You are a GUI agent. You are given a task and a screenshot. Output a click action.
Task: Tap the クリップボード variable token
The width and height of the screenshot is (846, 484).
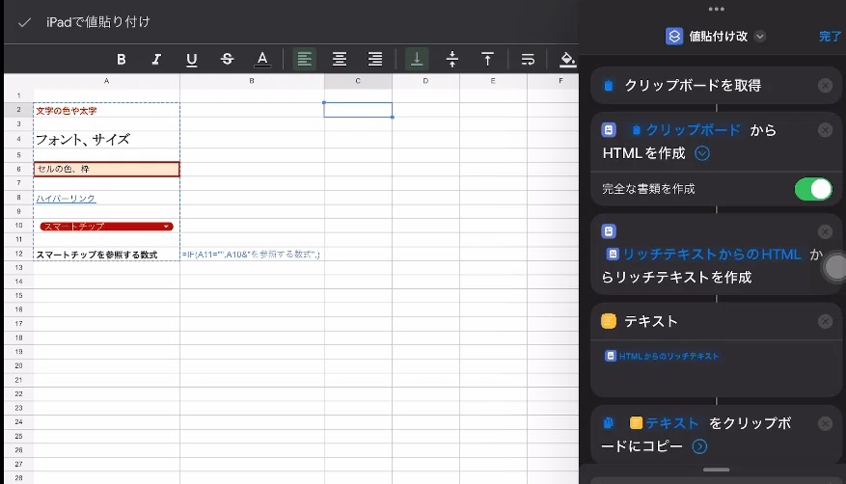[686, 130]
